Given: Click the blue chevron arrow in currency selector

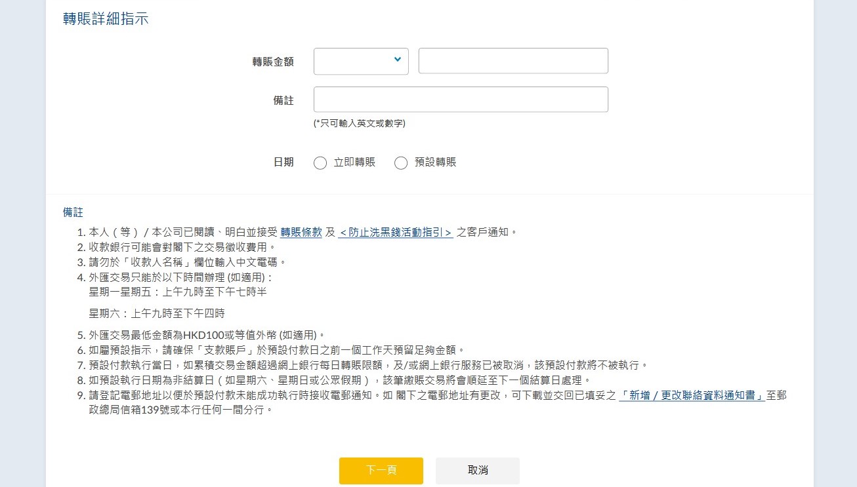Looking at the screenshot, I should click(397, 60).
